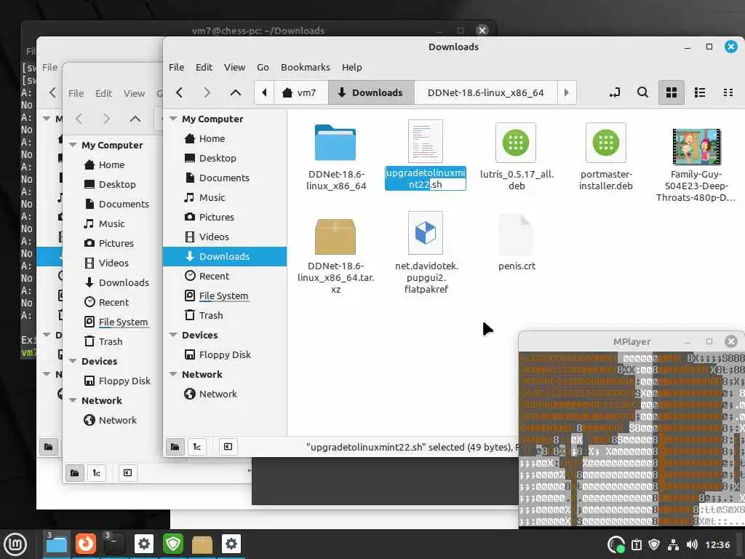
Task: Collapse My Computer in middle file manager window
Action: pos(73,145)
